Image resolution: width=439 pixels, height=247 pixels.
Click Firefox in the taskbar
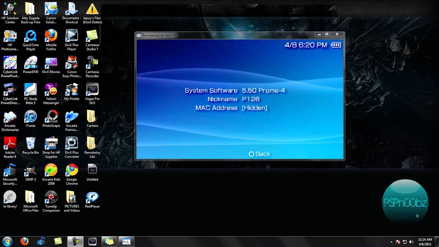(24, 242)
